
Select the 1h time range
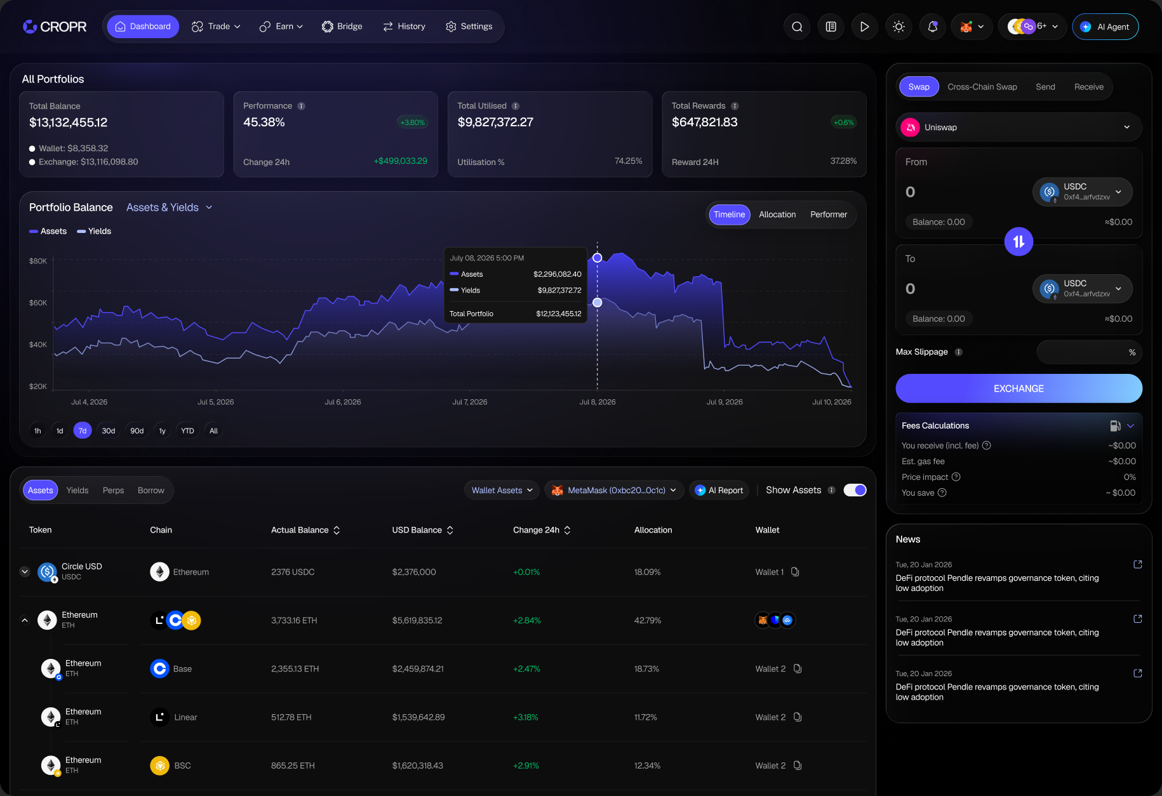click(37, 430)
